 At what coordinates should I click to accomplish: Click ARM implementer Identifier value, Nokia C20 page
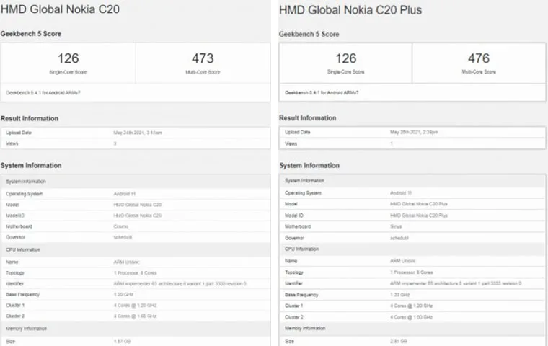point(180,284)
